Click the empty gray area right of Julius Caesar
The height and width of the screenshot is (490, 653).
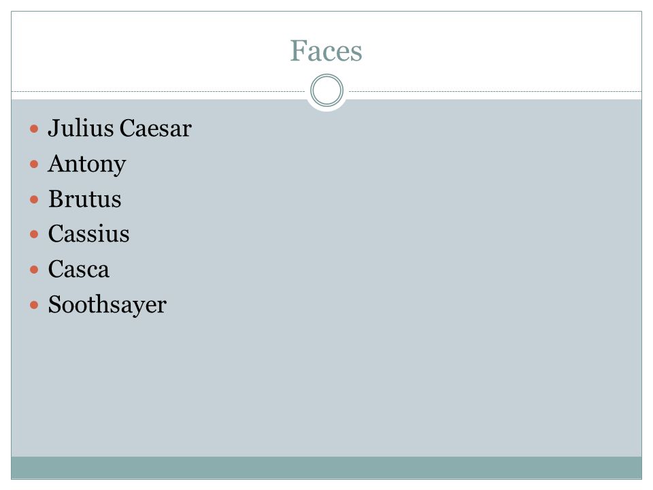pyautogui.click(x=416, y=128)
